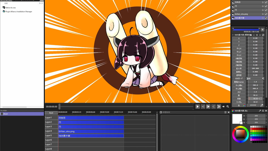Click the large white current color preview

pyautogui.click(x=237, y=119)
